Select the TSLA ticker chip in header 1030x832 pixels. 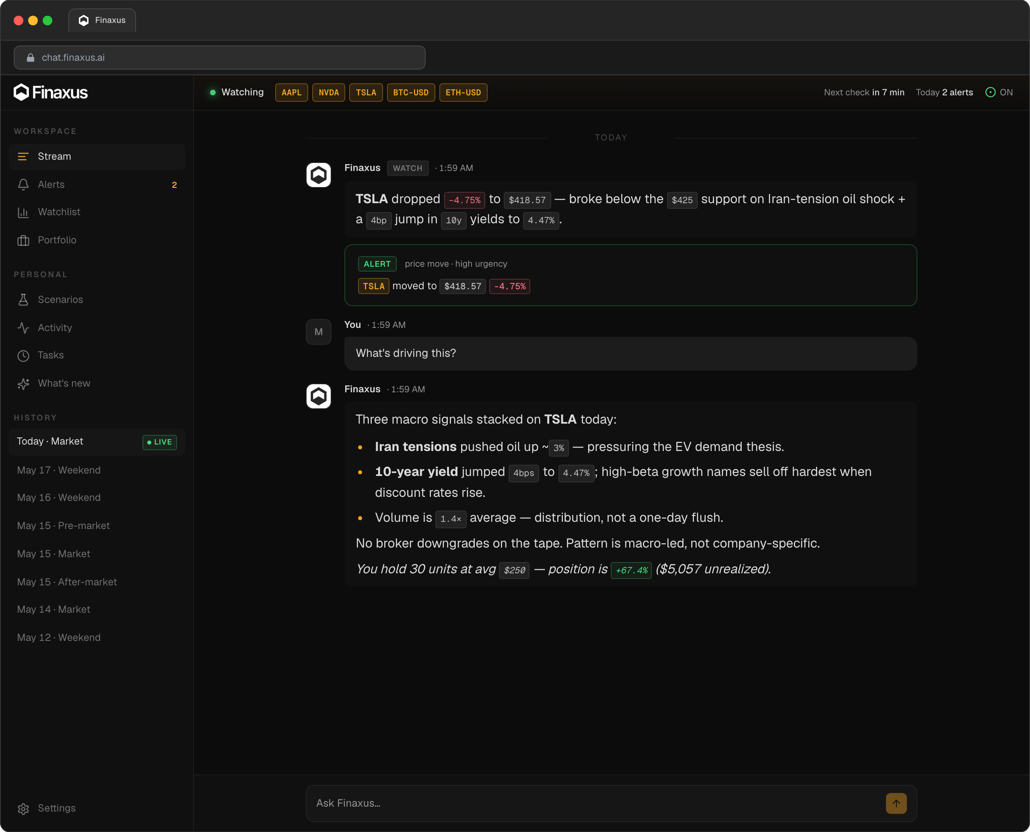366,93
